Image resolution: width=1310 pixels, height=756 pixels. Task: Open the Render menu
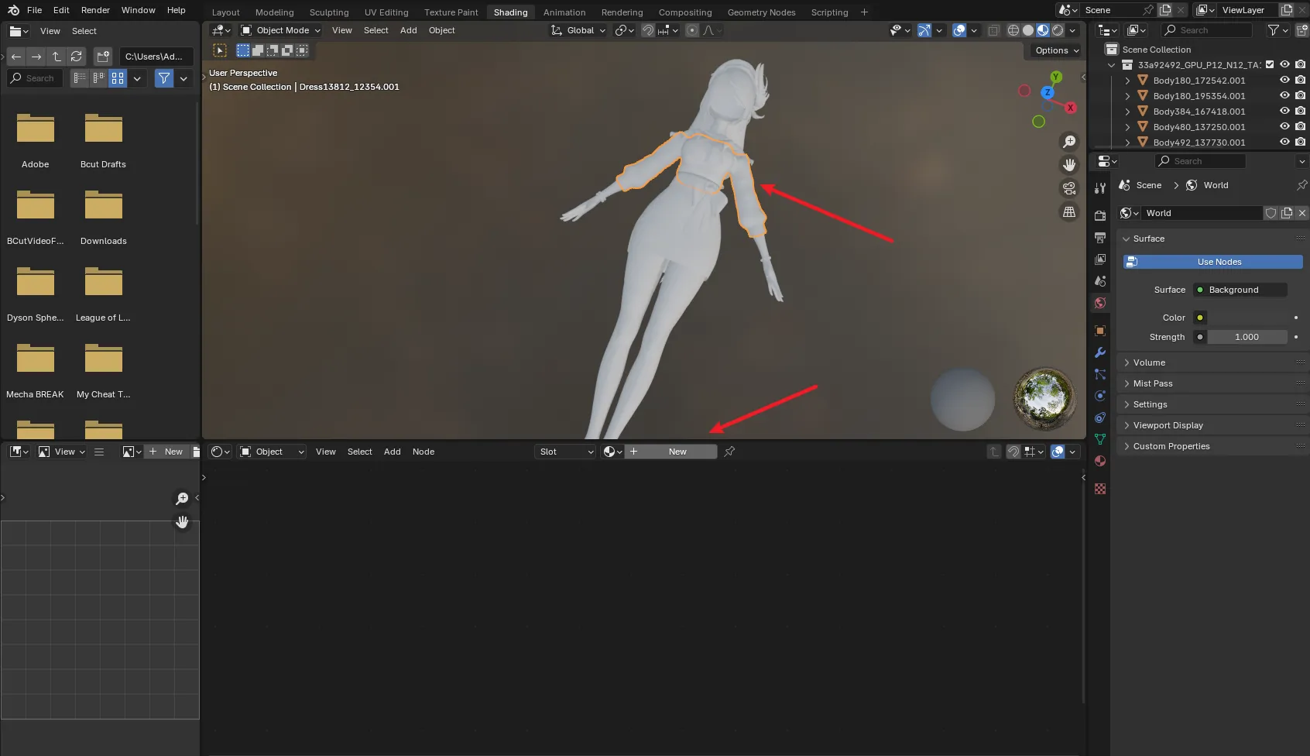click(95, 10)
